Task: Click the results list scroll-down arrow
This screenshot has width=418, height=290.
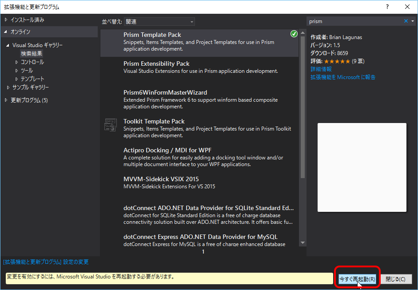Action: click(x=303, y=242)
